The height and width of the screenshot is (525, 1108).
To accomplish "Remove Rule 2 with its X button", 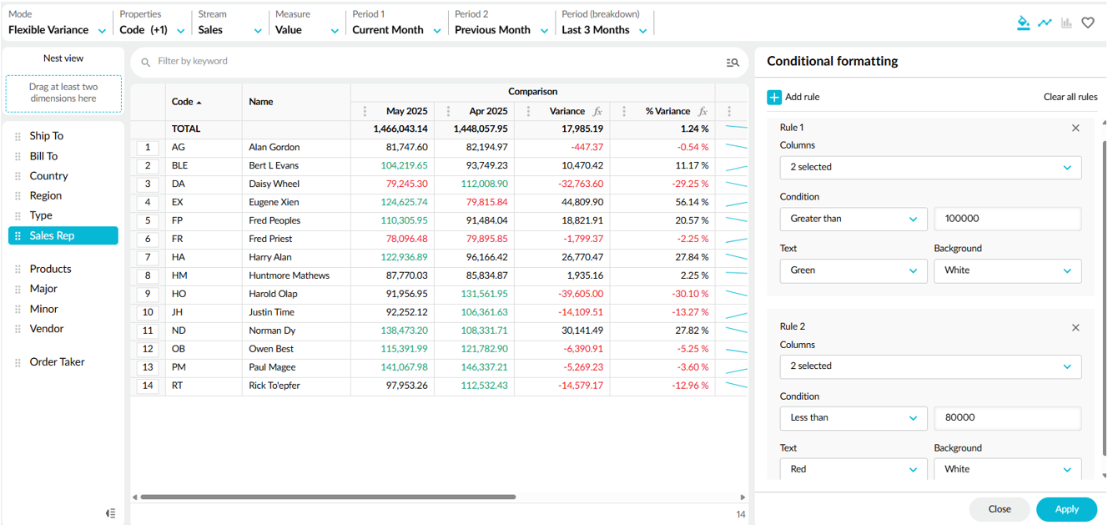I will click(x=1075, y=327).
